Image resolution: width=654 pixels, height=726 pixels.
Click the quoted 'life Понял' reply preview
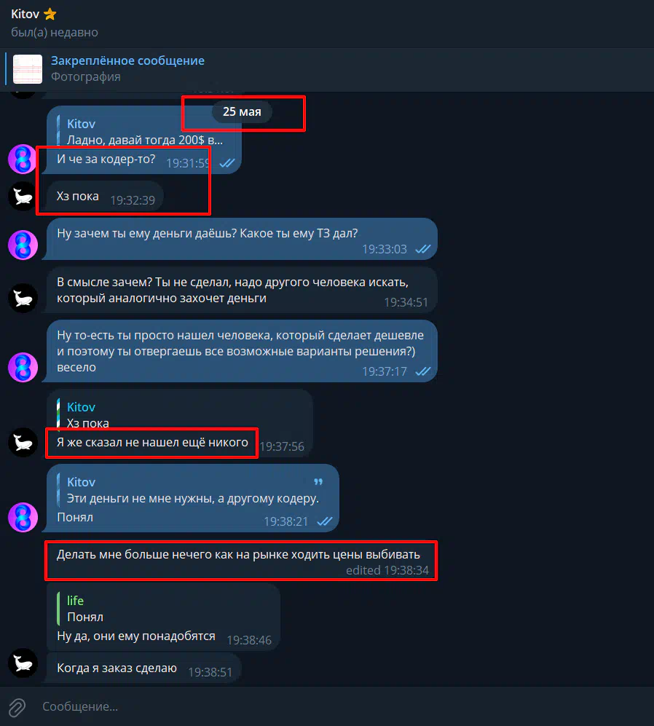(x=164, y=608)
